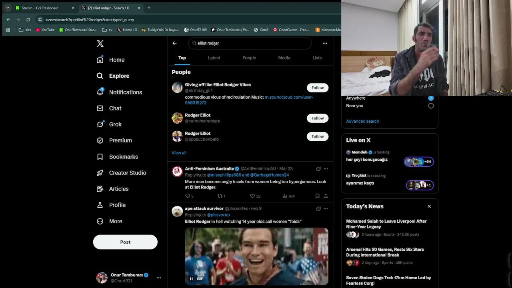The width and height of the screenshot is (512, 288).
Task: Follow Rodger Elliot @carbohydrategra
Action: [x=318, y=118]
